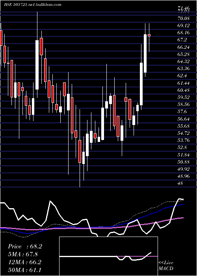This screenshot has height=276, width=197.
Task: Click the 50.88 price axis label
Action: tap(184, 162)
